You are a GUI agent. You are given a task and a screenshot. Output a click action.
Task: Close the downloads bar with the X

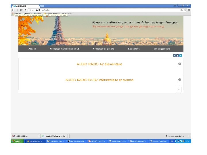coord(189,136)
